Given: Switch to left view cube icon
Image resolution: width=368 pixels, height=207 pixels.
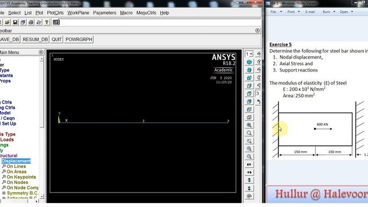Looking at the screenshot, I should 249,109.
